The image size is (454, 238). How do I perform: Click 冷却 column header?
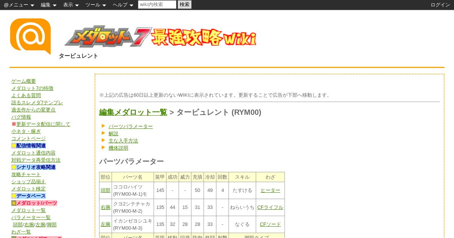(210, 177)
